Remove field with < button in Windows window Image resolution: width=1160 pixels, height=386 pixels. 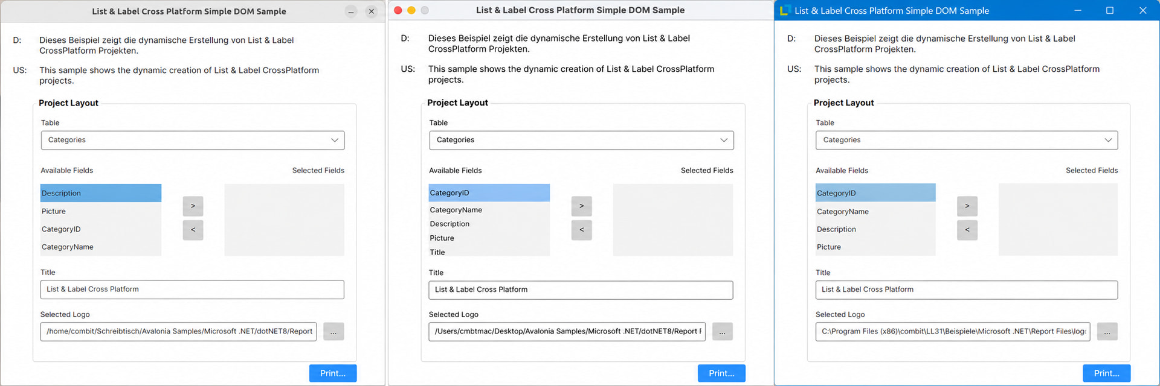967,230
